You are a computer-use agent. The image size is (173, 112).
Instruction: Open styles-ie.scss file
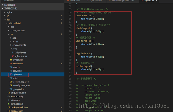tap(21, 56)
